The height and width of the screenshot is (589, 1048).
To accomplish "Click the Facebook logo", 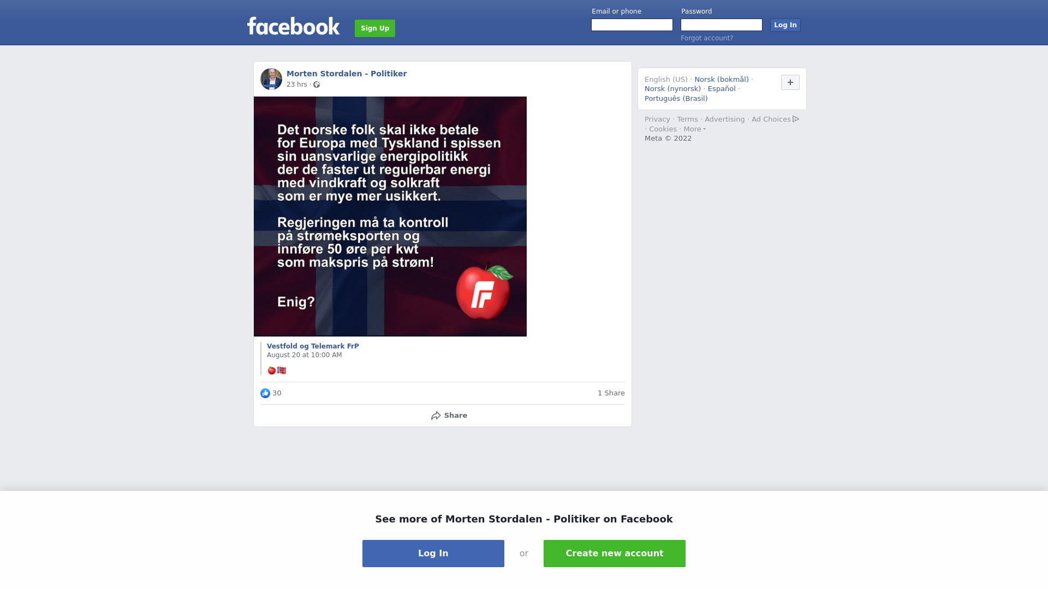I will (293, 26).
